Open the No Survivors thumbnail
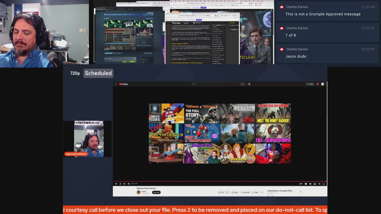This screenshot has height=214, width=381. [273, 133]
